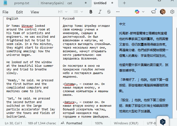This screenshot has width=177, height=126.
Task: Click the 100% zoom level
Action: point(99,123)
